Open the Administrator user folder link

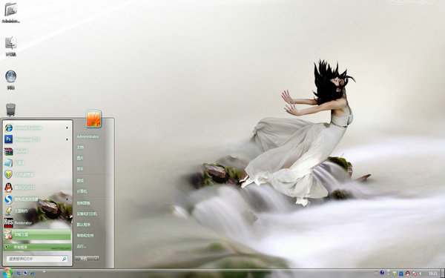tap(88, 136)
